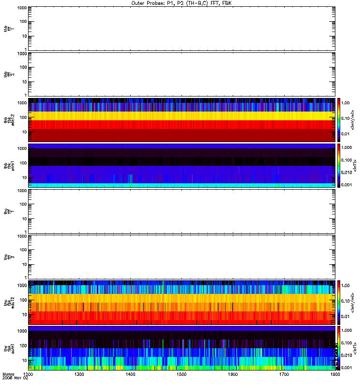Click the <|mV/m|> unit label beside thb edc12 colorbar
This screenshot has height=388, width=363.
tap(352, 120)
